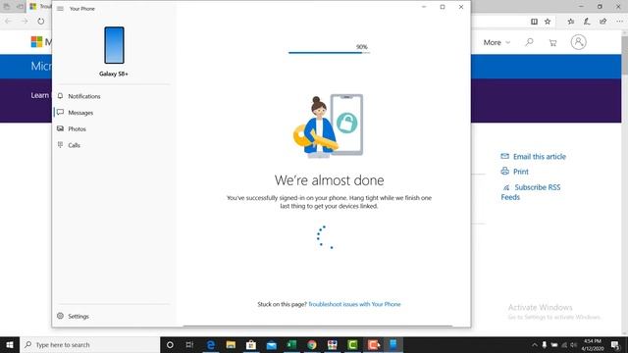Click the Share icon in Edge toolbar

(x=602, y=22)
